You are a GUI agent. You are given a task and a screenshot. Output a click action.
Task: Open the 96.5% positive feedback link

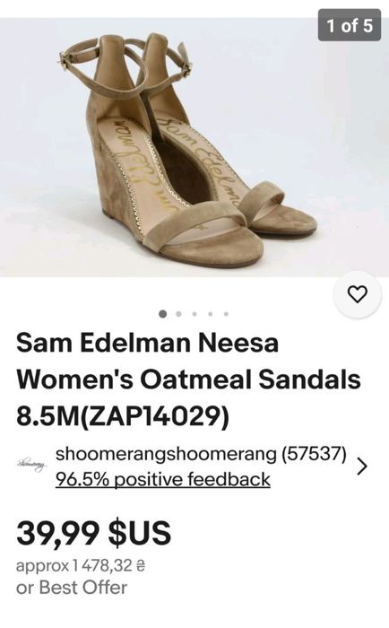(x=163, y=479)
